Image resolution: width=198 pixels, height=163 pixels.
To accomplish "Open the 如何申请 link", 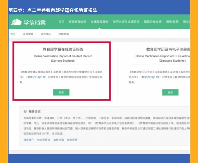I will (59, 140).
